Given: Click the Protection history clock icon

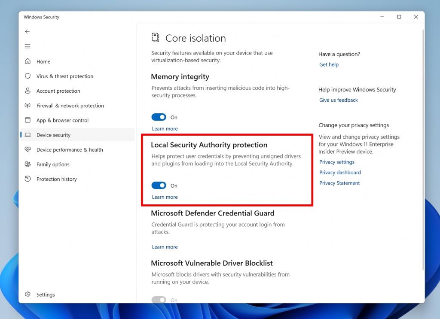Looking at the screenshot, I should (x=28, y=179).
